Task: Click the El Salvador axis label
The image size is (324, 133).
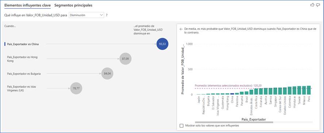Action: pyautogui.click(x=213, y=103)
